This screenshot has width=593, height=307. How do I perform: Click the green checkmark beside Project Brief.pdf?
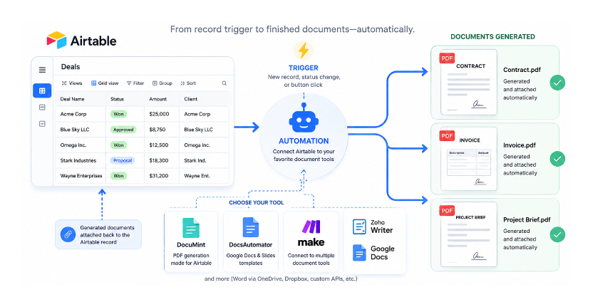click(557, 235)
